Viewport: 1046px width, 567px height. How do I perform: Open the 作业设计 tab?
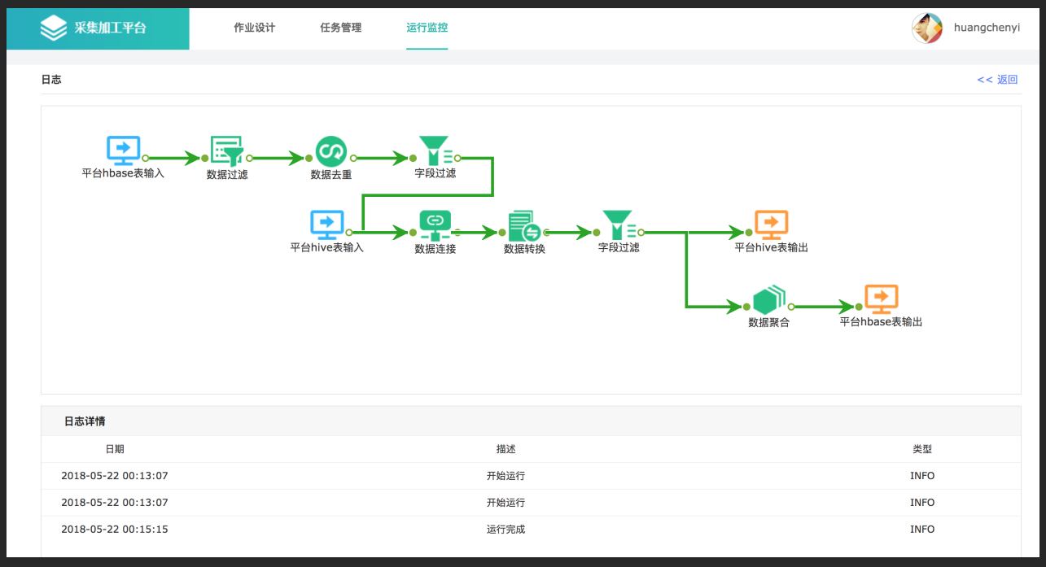(x=255, y=28)
